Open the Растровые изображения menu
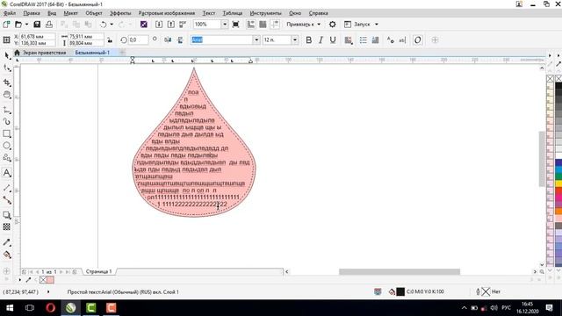Viewport: 562px width, 316px height. [167, 13]
